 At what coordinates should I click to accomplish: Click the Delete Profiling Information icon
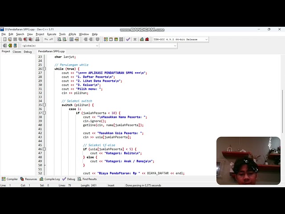(147, 39)
